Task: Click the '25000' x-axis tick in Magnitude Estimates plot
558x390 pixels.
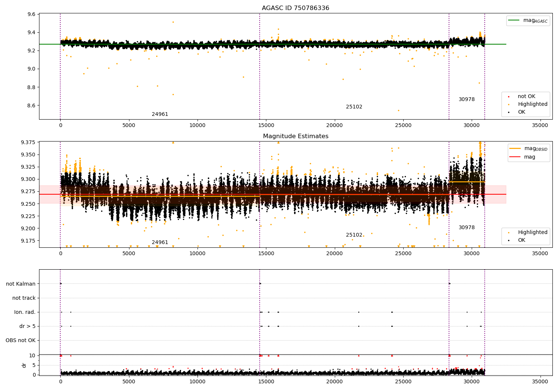Action: [403, 254]
